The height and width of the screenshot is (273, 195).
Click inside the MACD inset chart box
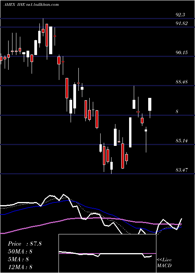click(107, 253)
